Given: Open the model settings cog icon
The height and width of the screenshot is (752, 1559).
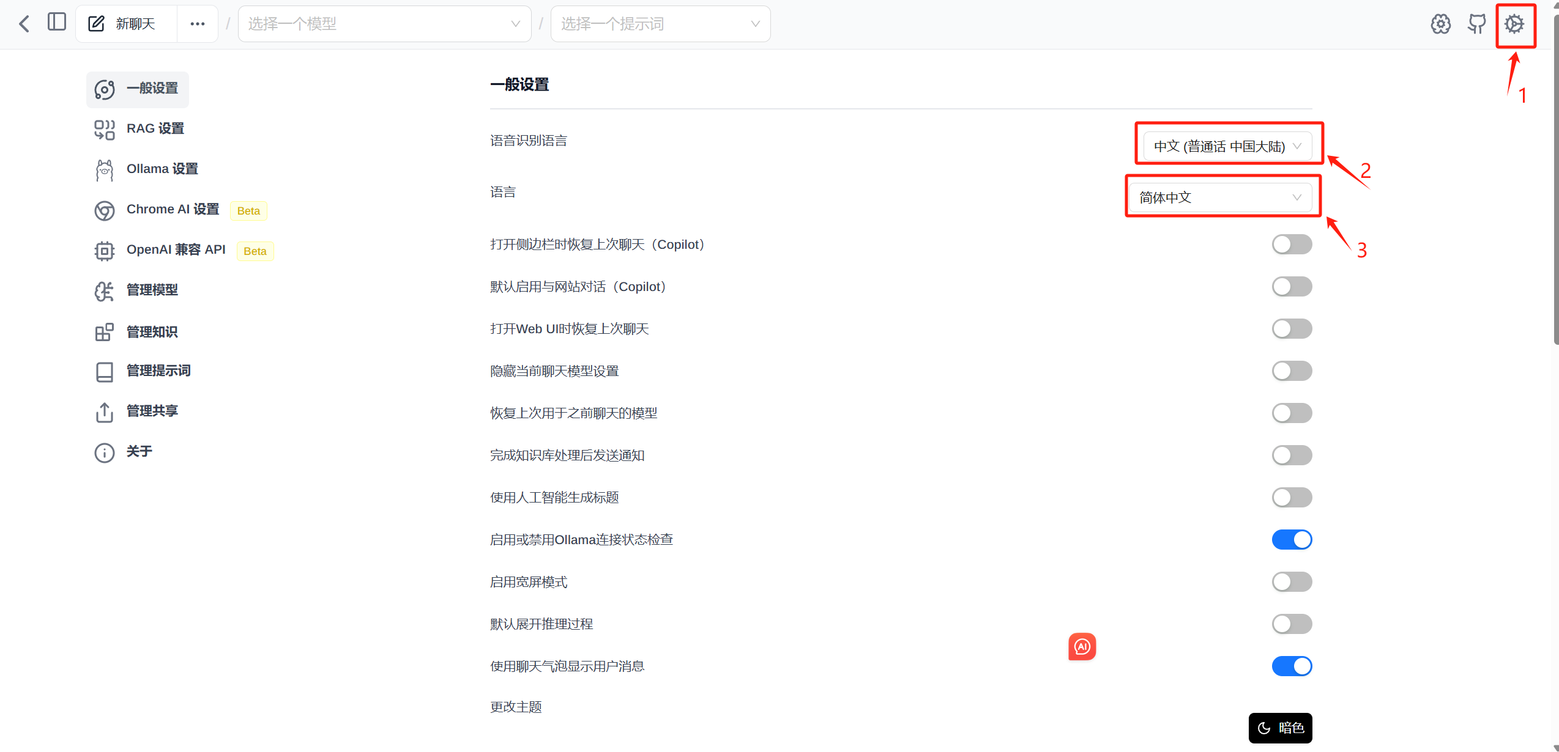Looking at the screenshot, I should coord(1440,24).
